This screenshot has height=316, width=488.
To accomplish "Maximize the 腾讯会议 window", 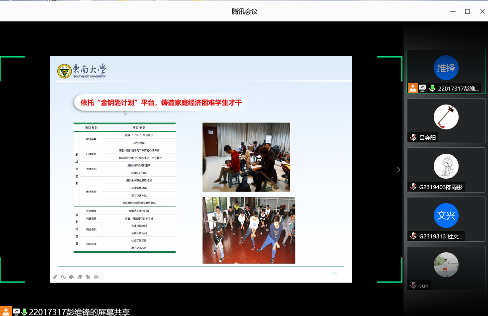I will click(x=467, y=11).
